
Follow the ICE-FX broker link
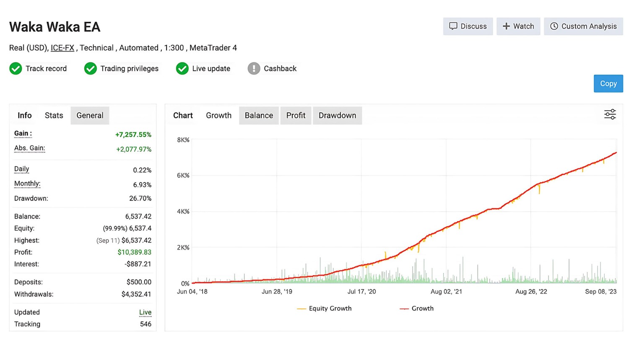tap(62, 48)
